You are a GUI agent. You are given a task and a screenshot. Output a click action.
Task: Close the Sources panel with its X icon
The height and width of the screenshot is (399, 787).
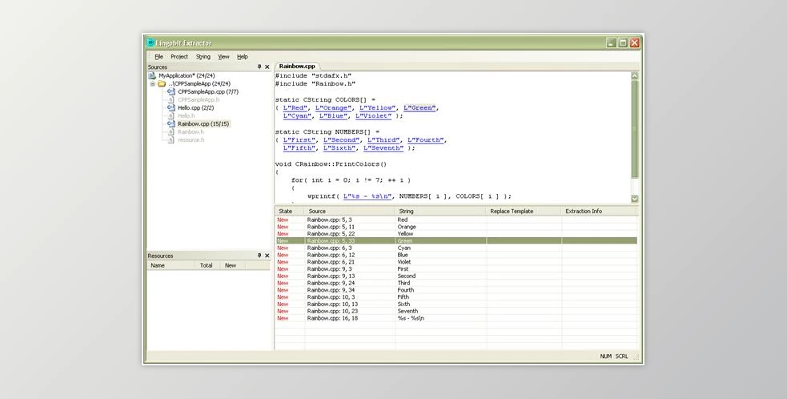click(x=267, y=67)
